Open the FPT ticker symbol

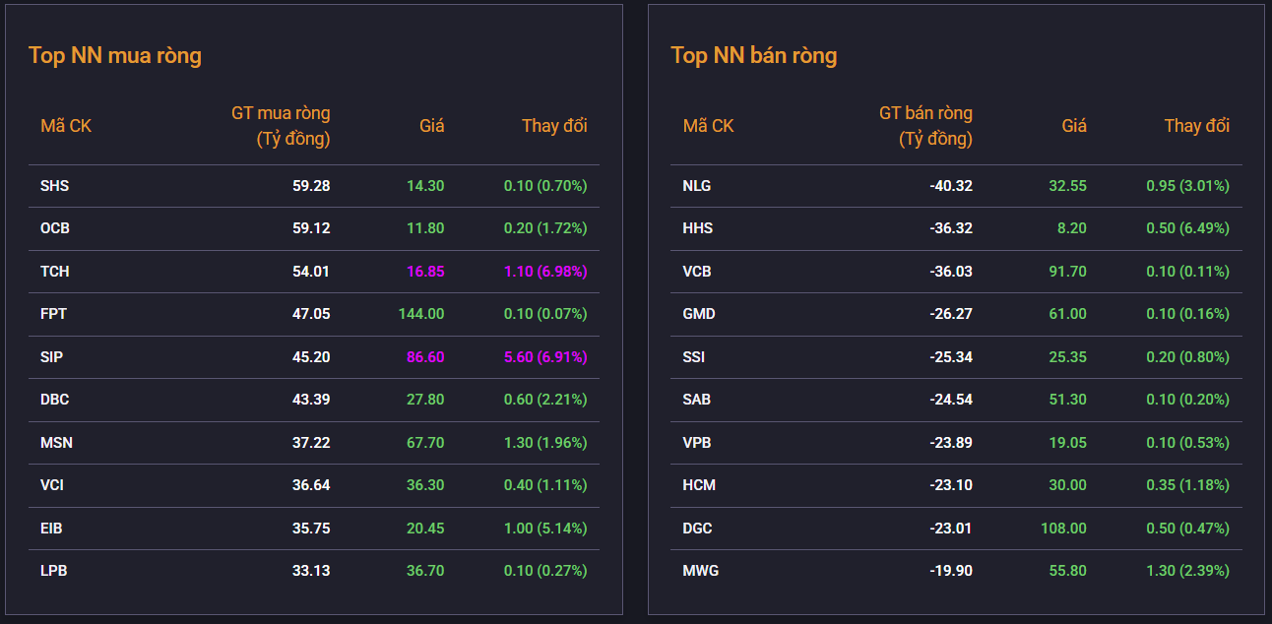(53, 314)
